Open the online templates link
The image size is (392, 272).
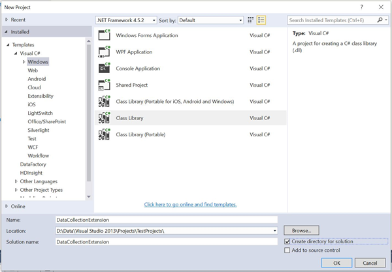point(190,204)
